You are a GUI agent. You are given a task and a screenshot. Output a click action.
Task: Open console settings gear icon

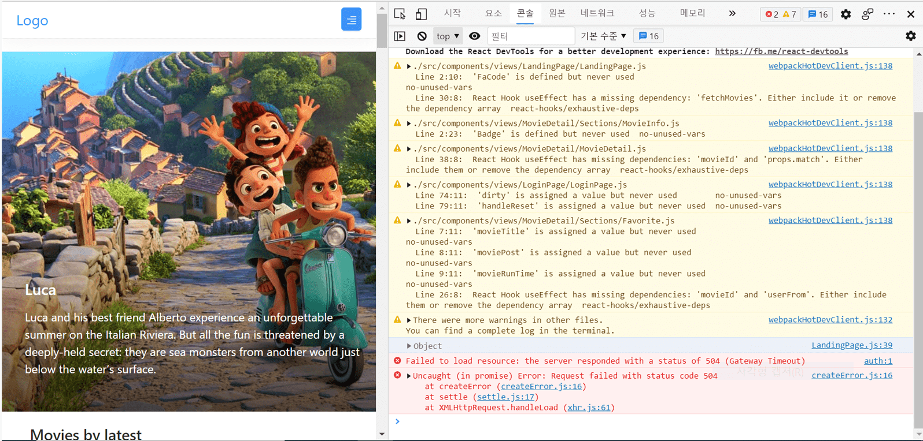click(911, 36)
